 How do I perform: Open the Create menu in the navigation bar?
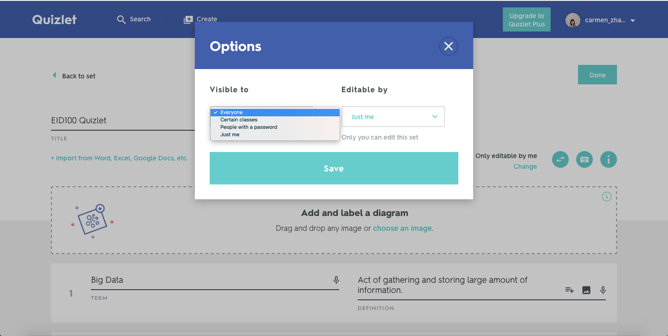[x=200, y=19]
